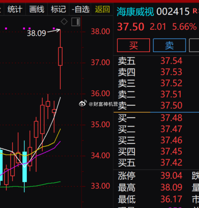Click the 37.00 price axis label

coord(100,63)
